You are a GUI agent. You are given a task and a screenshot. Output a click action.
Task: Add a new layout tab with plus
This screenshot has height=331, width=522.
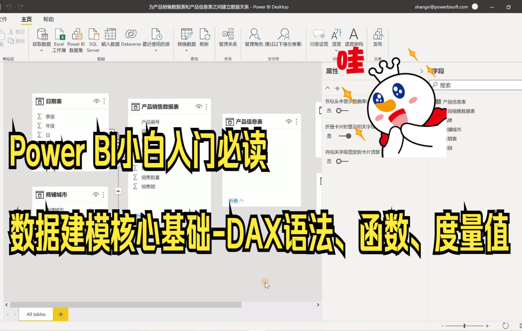click(x=61, y=314)
